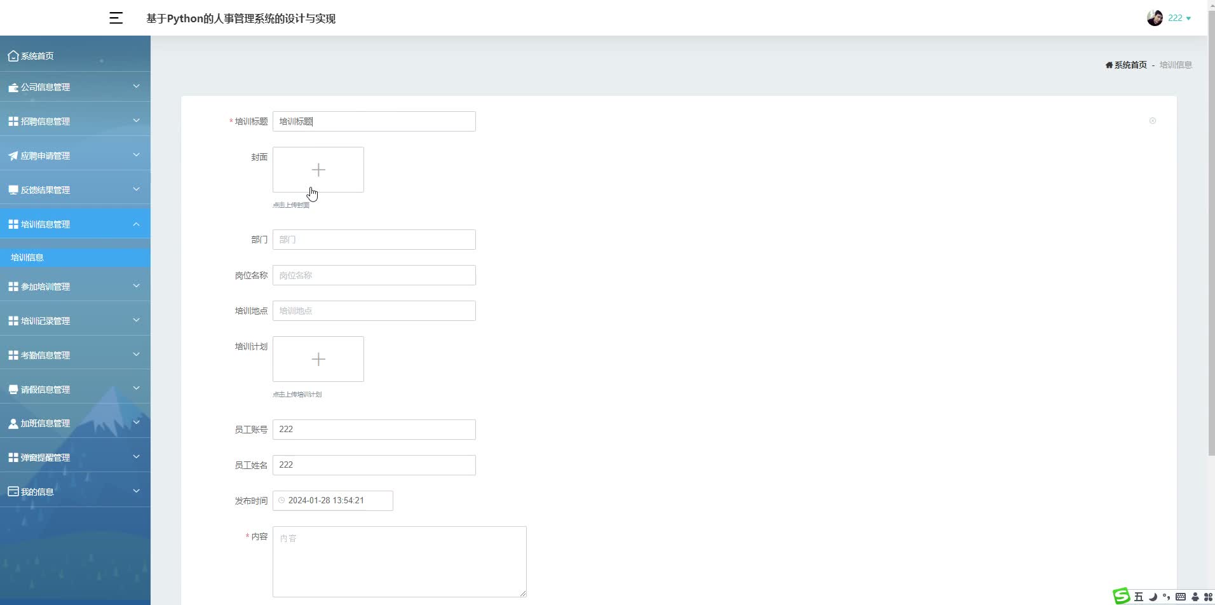
Task: Click the 我的信息 card icon
Action: (x=13, y=492)
